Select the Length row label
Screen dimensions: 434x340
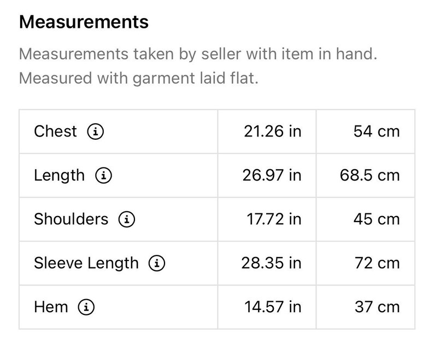[x=59, y=176]
